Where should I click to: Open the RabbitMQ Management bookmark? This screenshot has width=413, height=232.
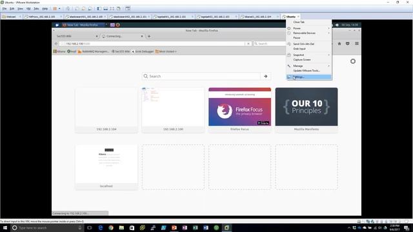[x=93, y=52]
